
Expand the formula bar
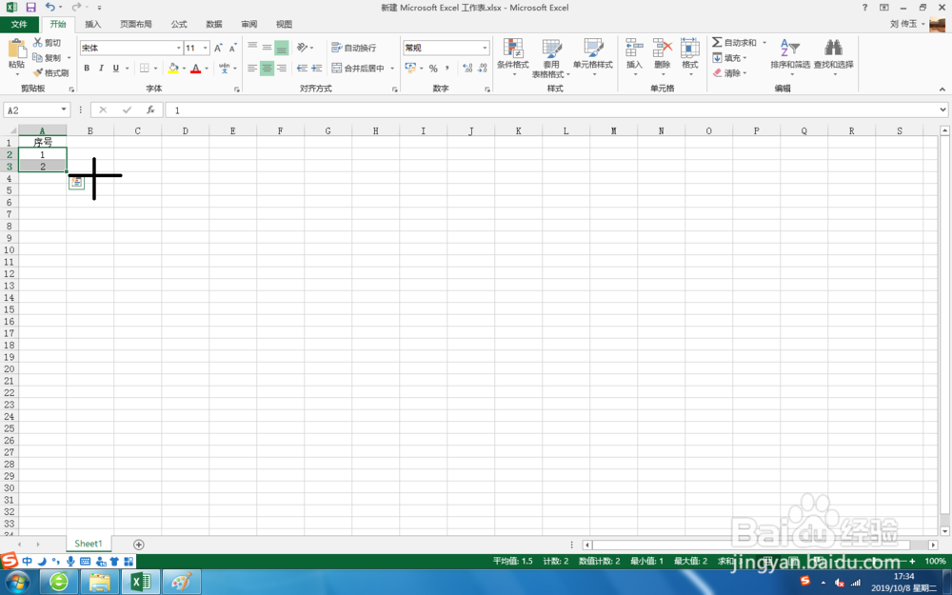pyautogui.click(x=942, y=109)
